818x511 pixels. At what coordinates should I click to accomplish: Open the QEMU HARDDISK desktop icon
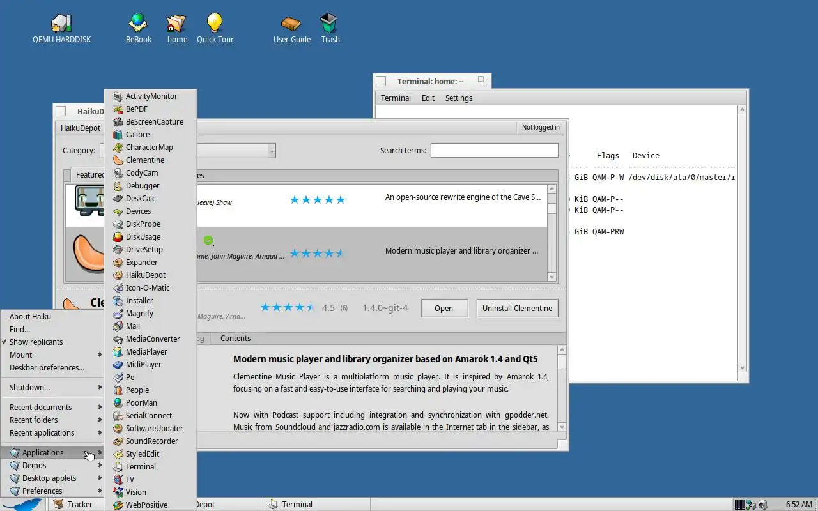[62, 29]
